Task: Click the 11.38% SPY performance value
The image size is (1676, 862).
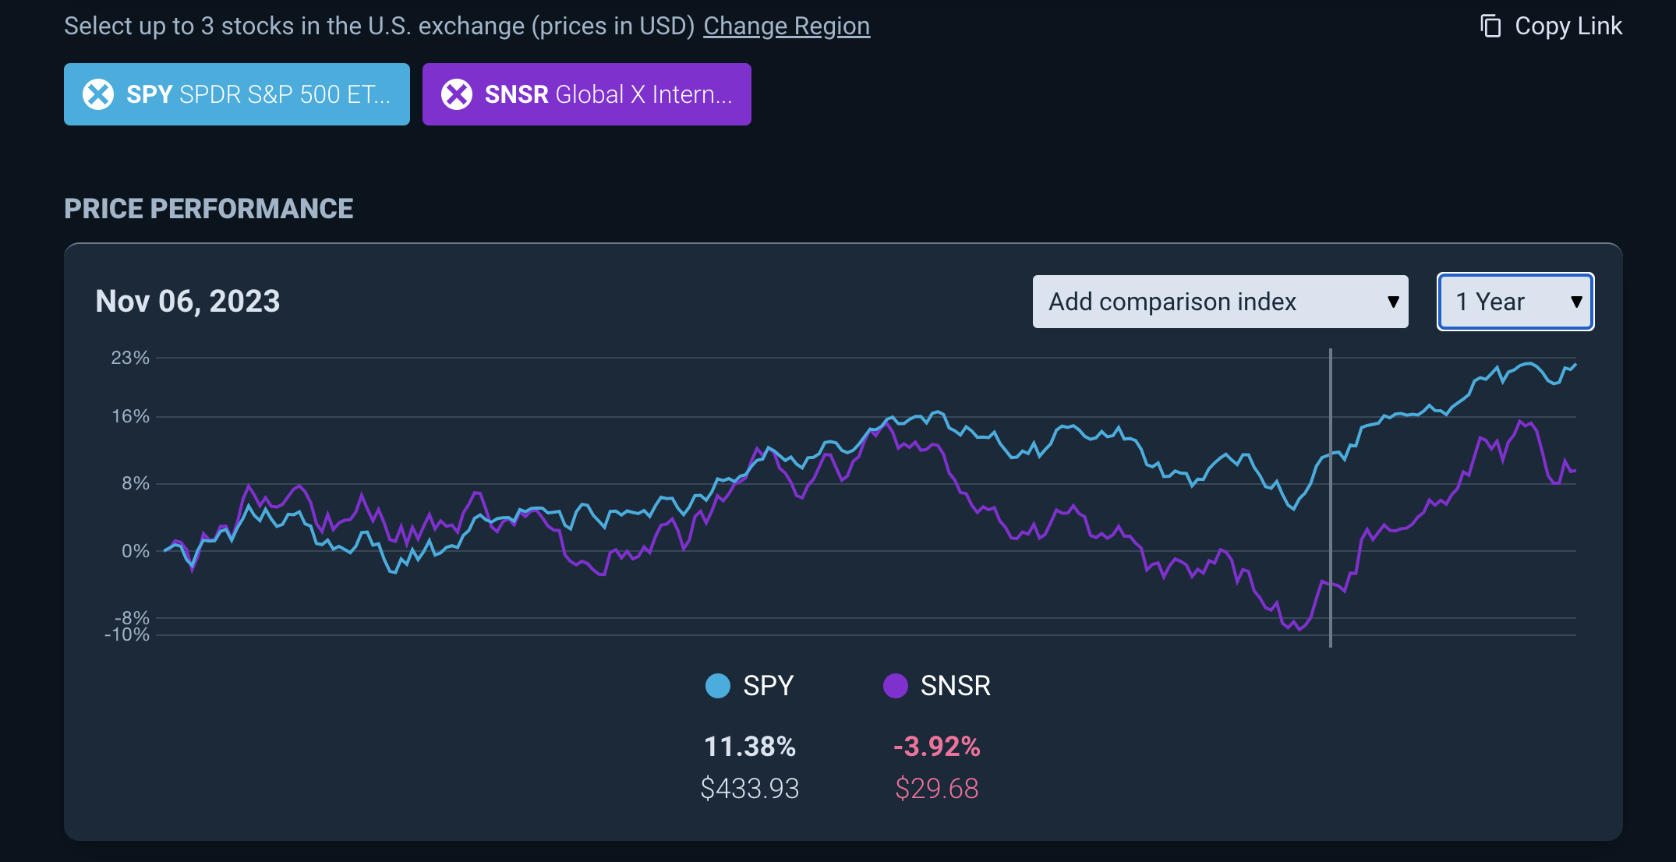Action: 750,747
